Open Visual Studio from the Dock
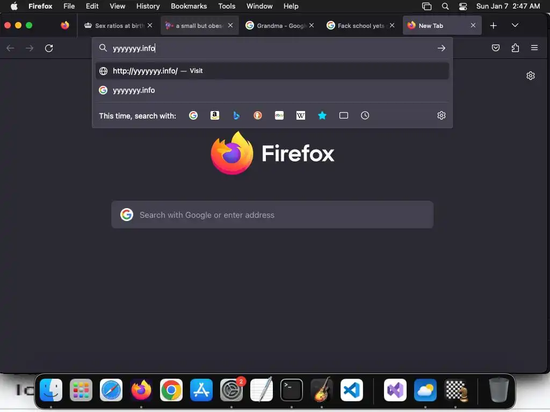Screen dimensions: 550x412 coord(395,389)
